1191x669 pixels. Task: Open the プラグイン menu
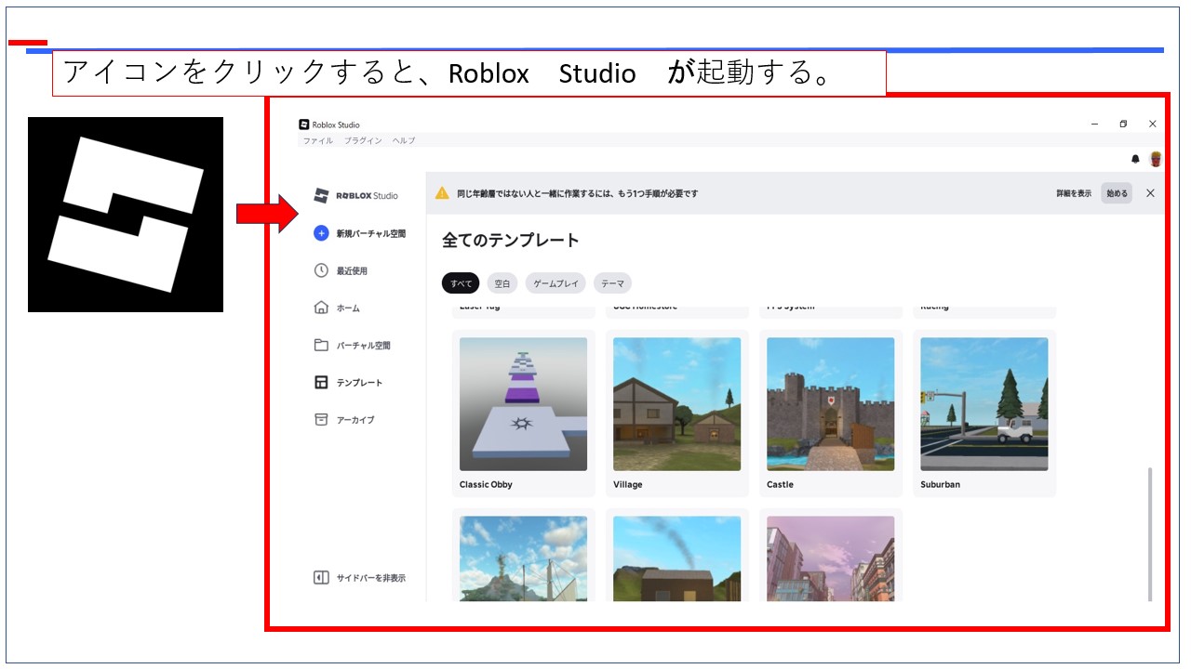click(363, 140)
